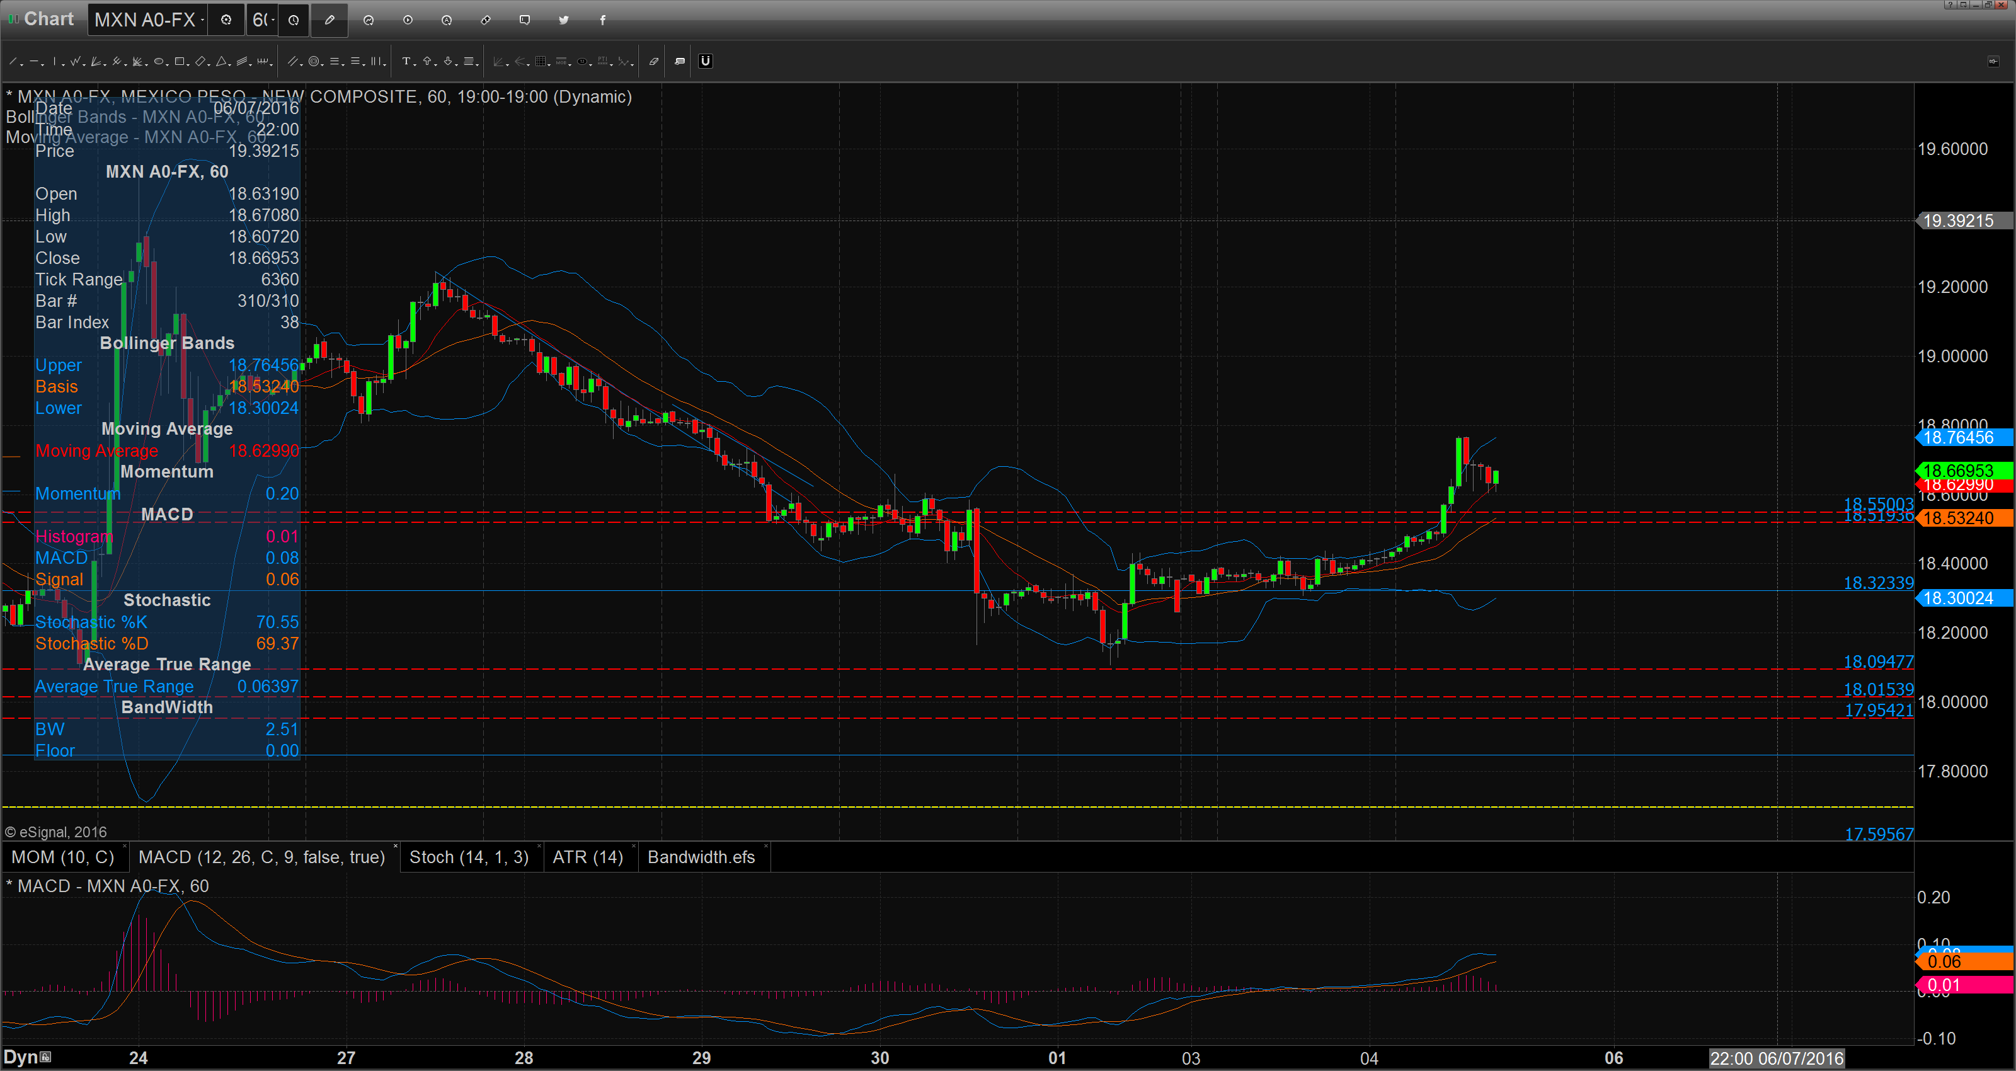
Task: Click the comment callout toolbar icon
Action: tap(680, 61)
